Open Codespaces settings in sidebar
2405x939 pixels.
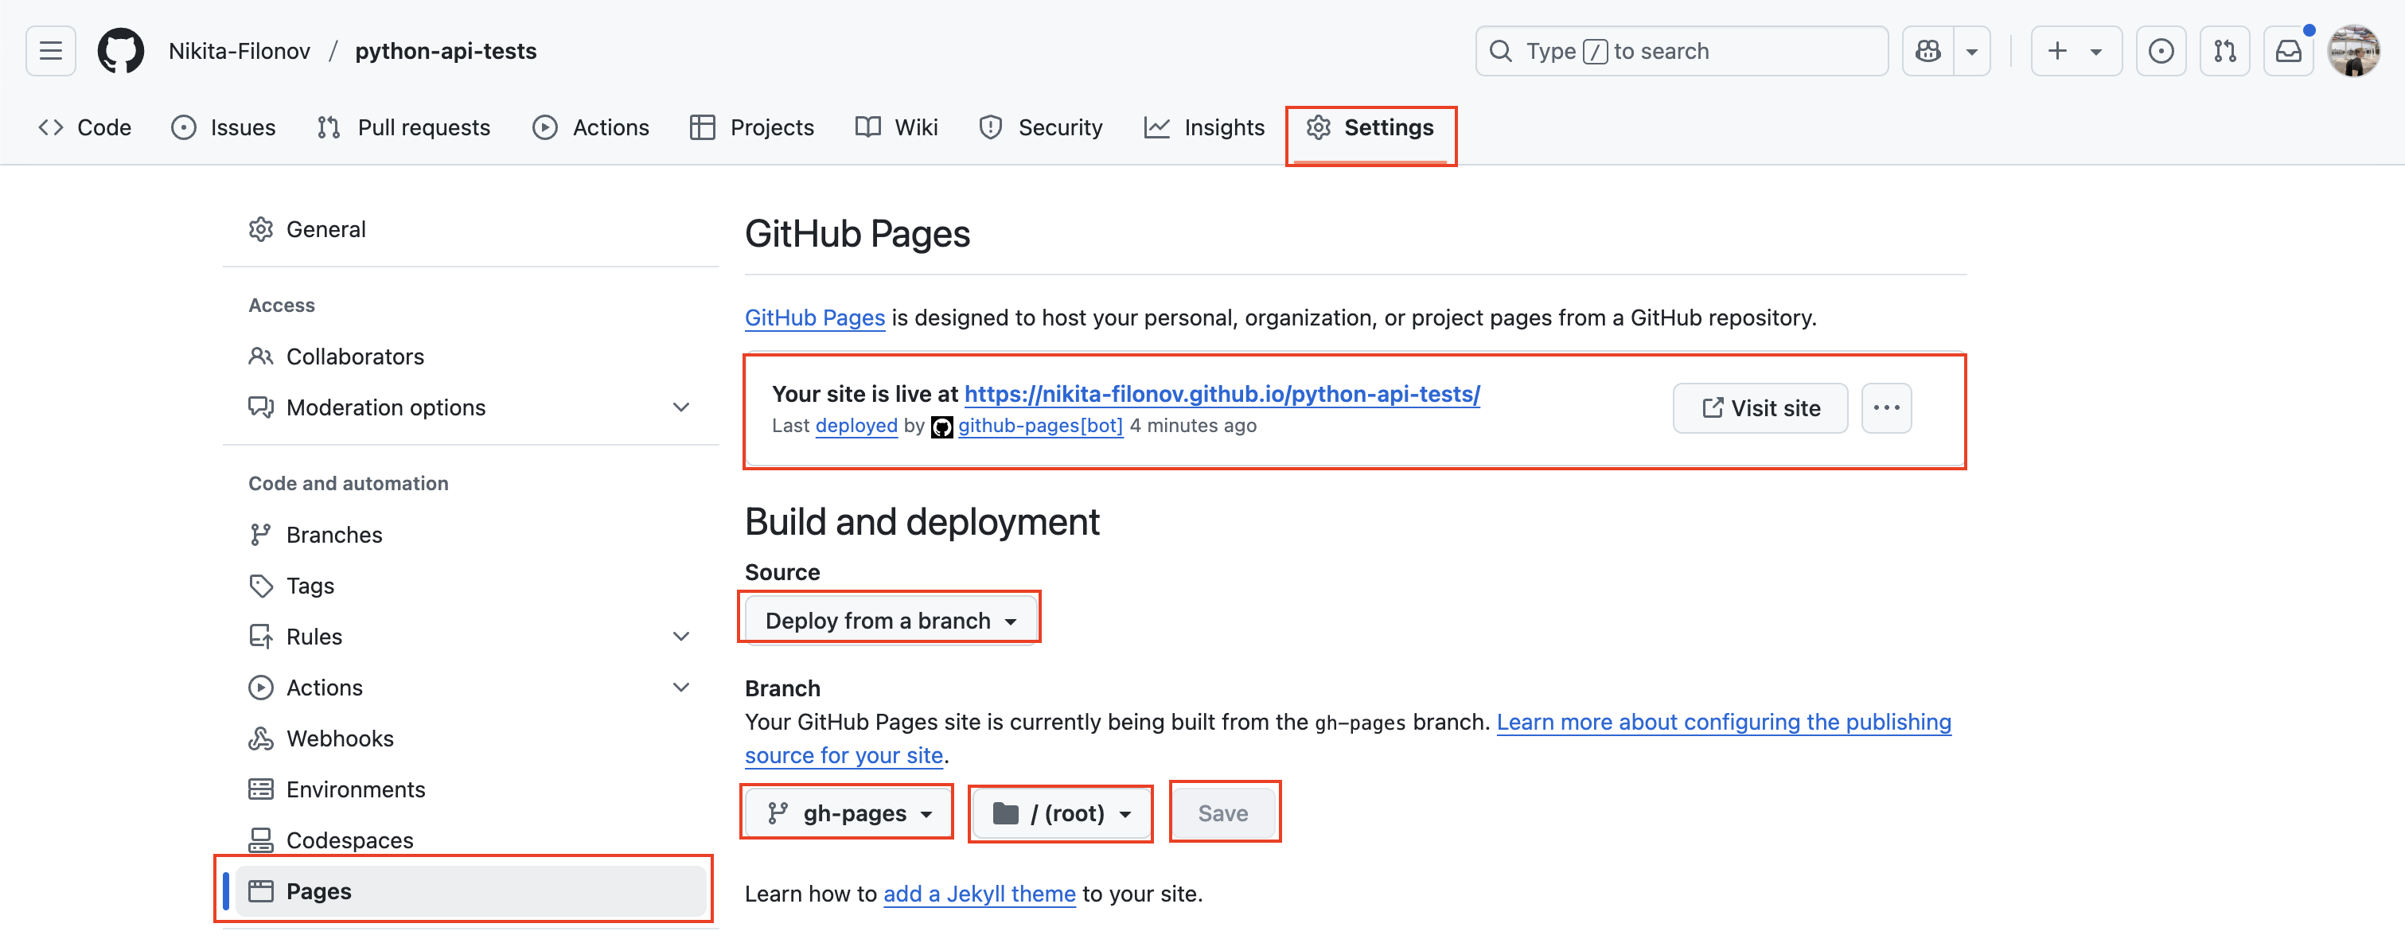(x=470, y=839)
